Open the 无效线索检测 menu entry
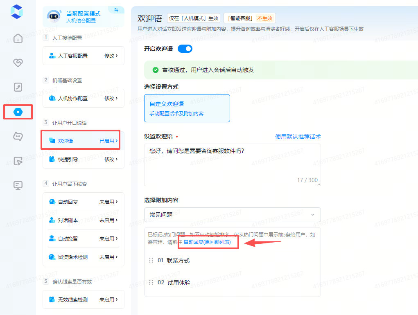Image resolution: width=418 pixels, height=315 pixels. tap(84, 299)
